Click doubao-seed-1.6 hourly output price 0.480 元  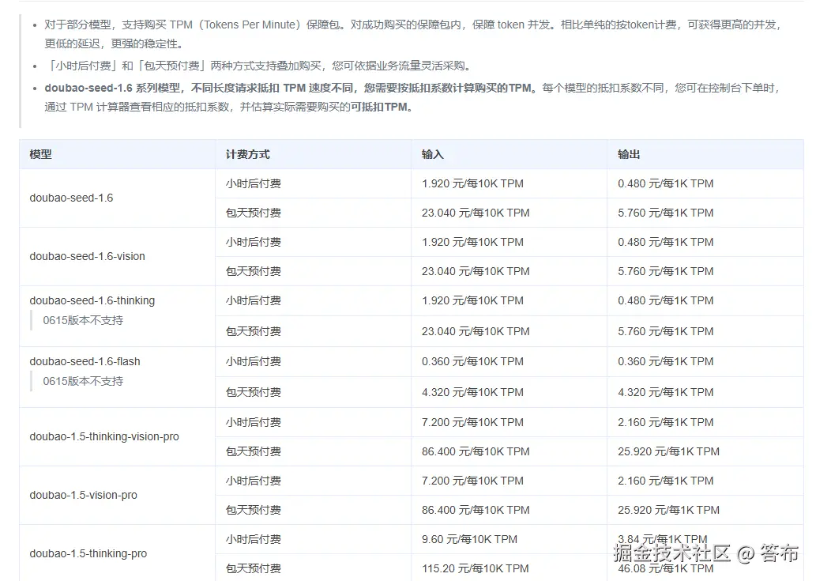666,183
